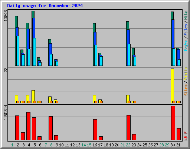Click the yellow visits bar for day 5
Viewport: 190px width, 149px height.
pos(33,96)
